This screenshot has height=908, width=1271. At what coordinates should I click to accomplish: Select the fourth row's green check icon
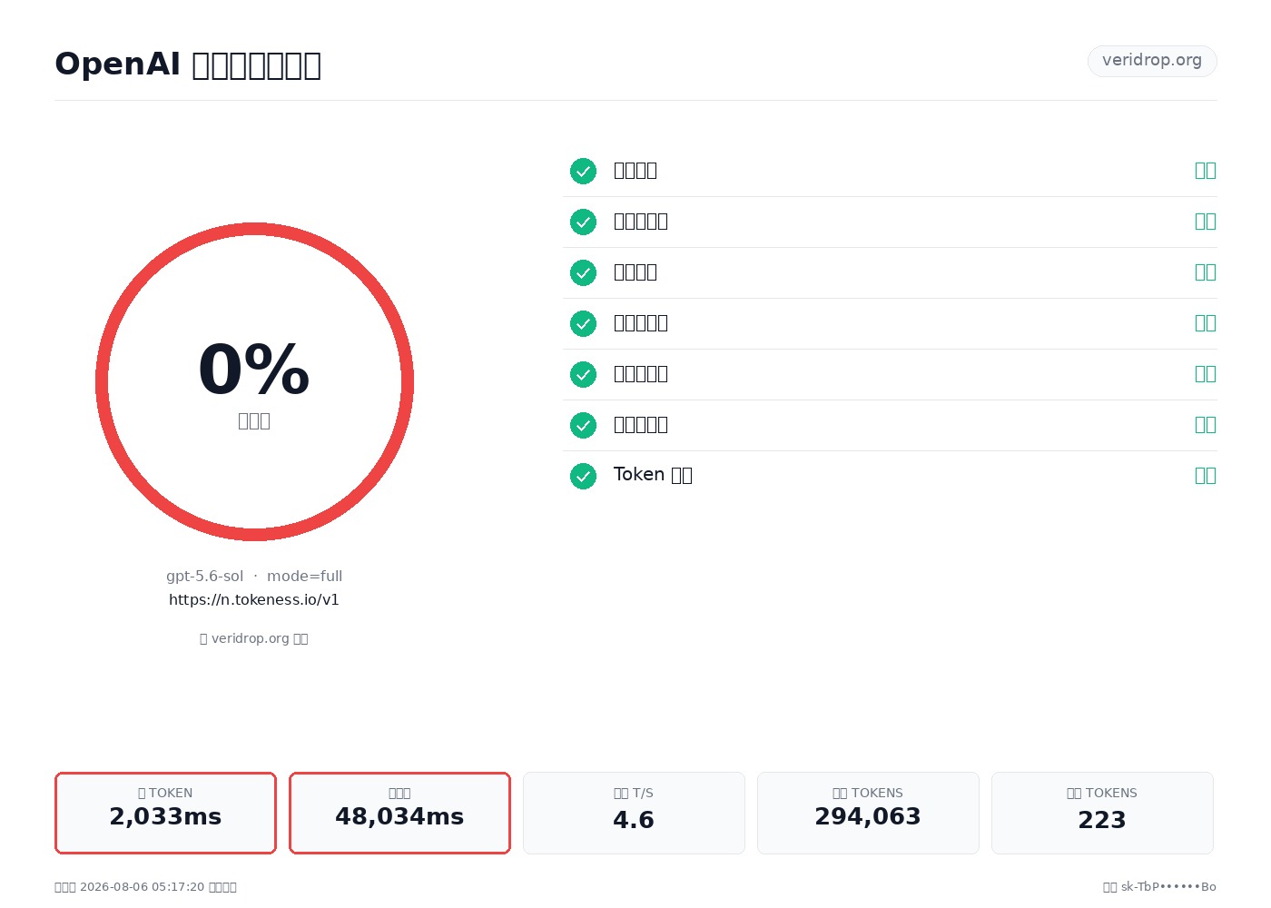583,323
